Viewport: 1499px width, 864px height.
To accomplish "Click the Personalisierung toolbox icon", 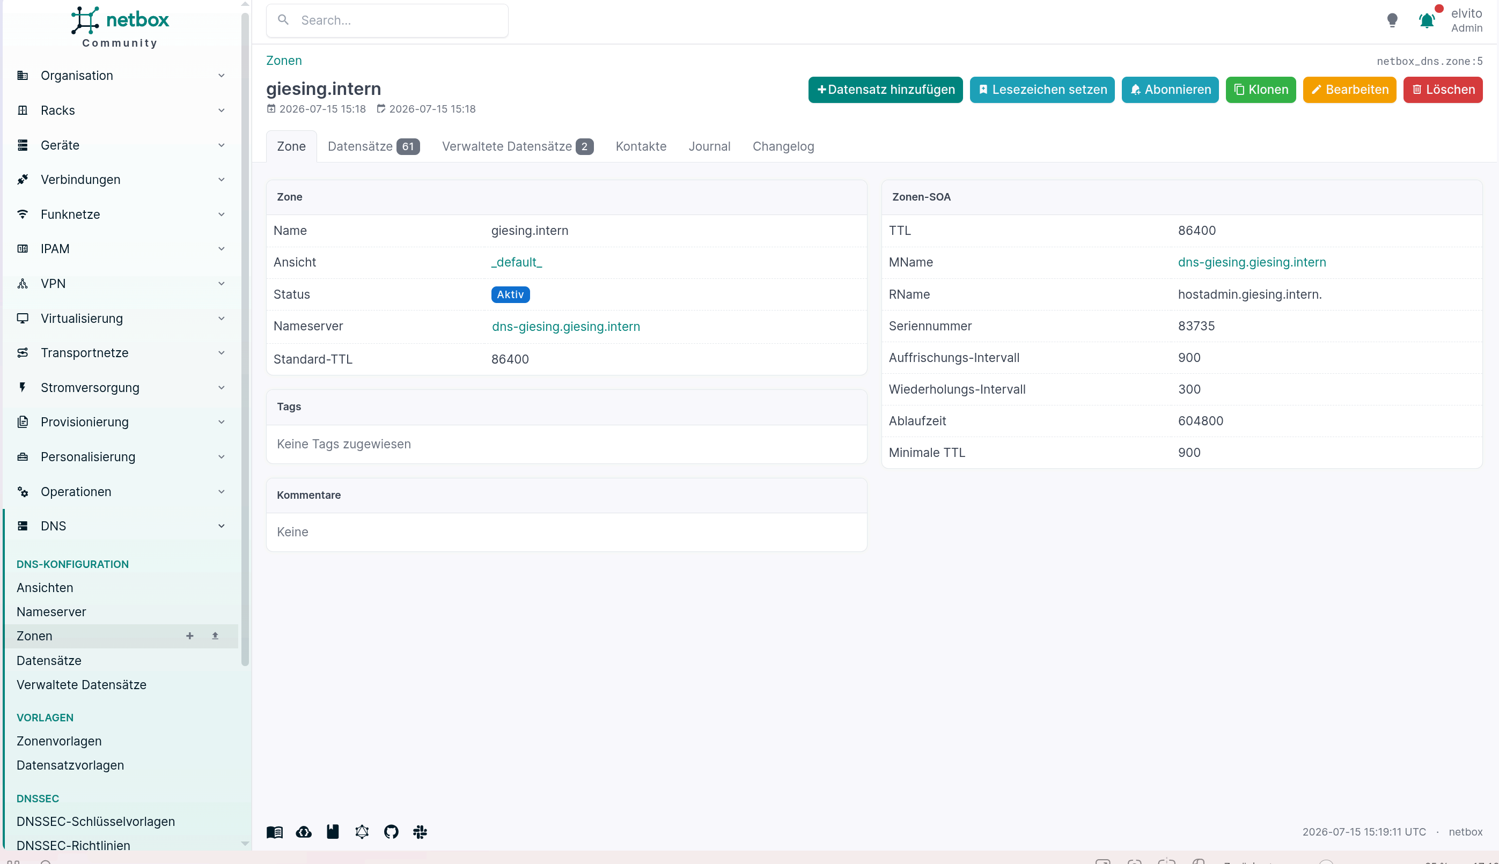I will click(x=23, y=457).
